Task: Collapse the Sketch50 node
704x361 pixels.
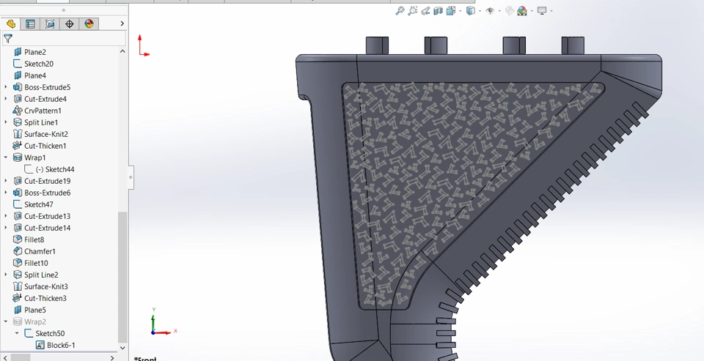Action: pyautogui.click(x=17, y=333)
